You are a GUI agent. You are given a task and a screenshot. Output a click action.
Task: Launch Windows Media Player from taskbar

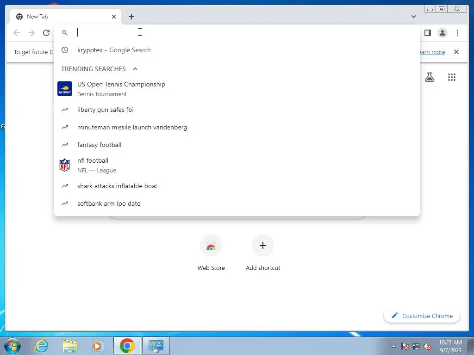[x=98, y=346]
